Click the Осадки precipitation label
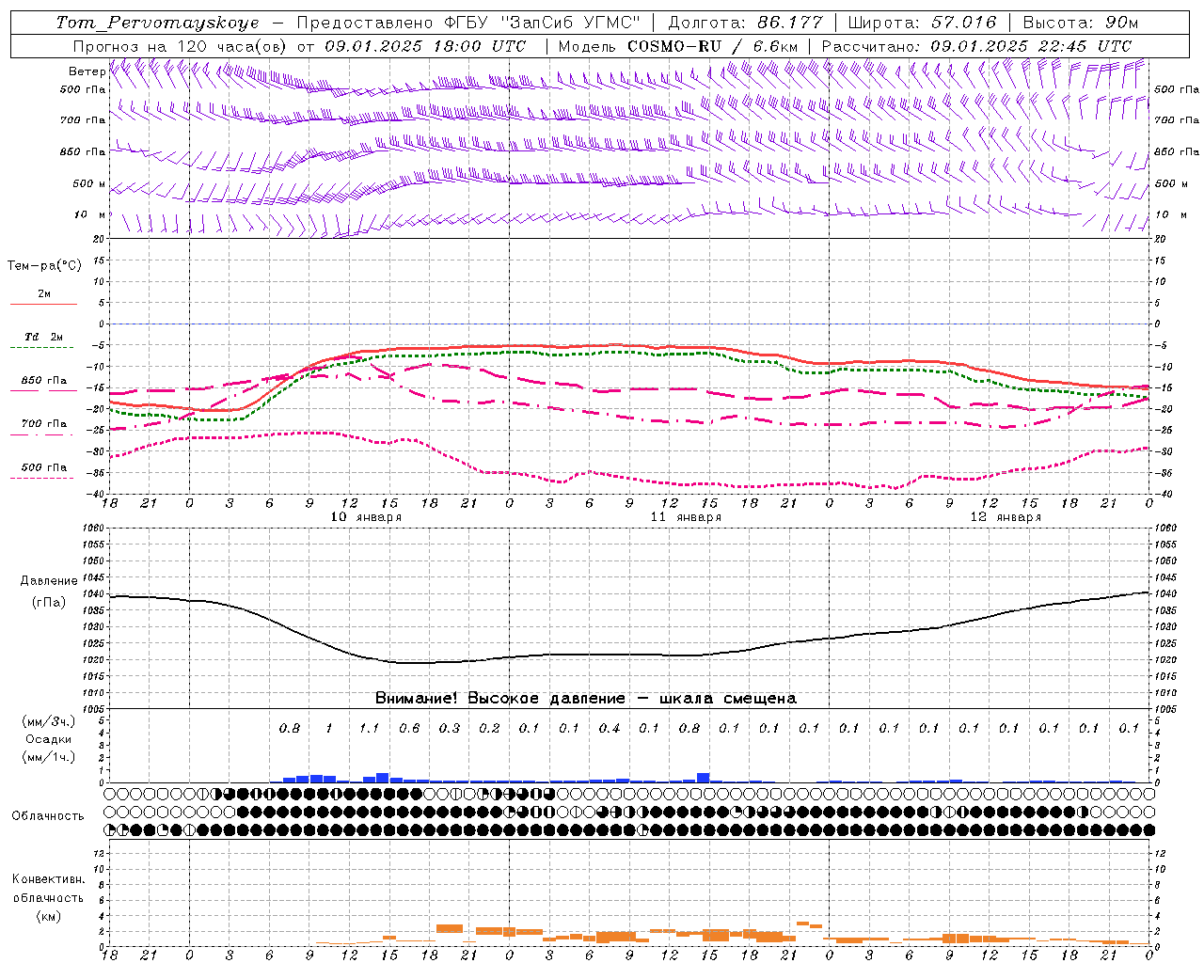This screenshot has width=1204, height=963. click(x=49, y=739)
